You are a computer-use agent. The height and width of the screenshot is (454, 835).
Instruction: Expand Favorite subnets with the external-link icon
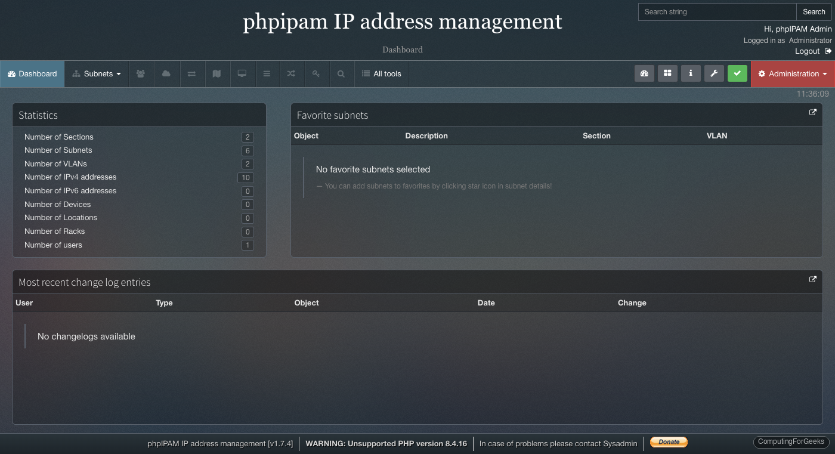tap(813, 112)
